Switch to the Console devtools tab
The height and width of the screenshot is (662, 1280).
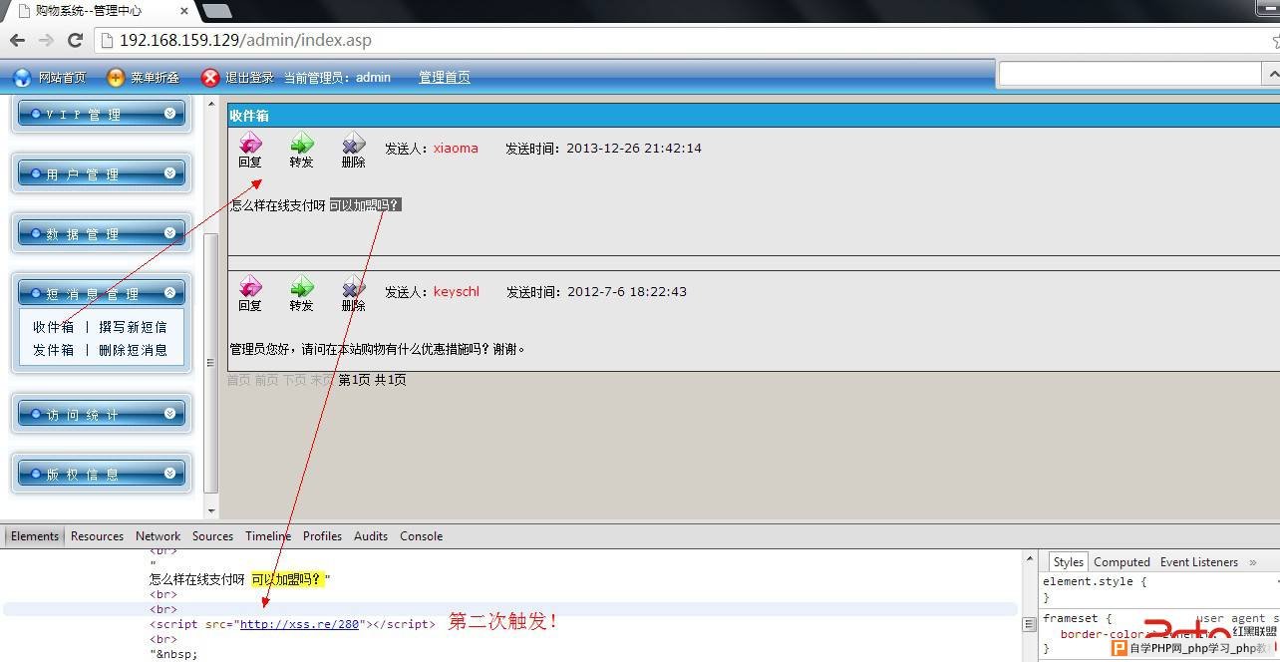(421, 536)
